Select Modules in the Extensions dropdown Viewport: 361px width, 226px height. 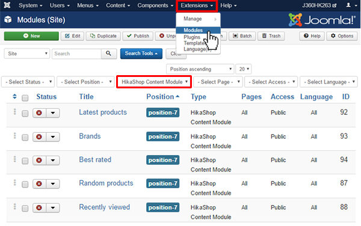[198, 30]
